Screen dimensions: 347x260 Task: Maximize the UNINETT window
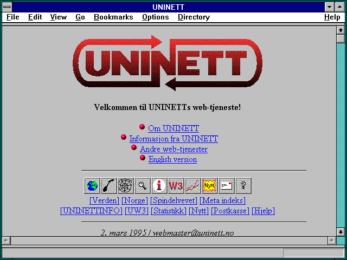[x=340, y=7]
